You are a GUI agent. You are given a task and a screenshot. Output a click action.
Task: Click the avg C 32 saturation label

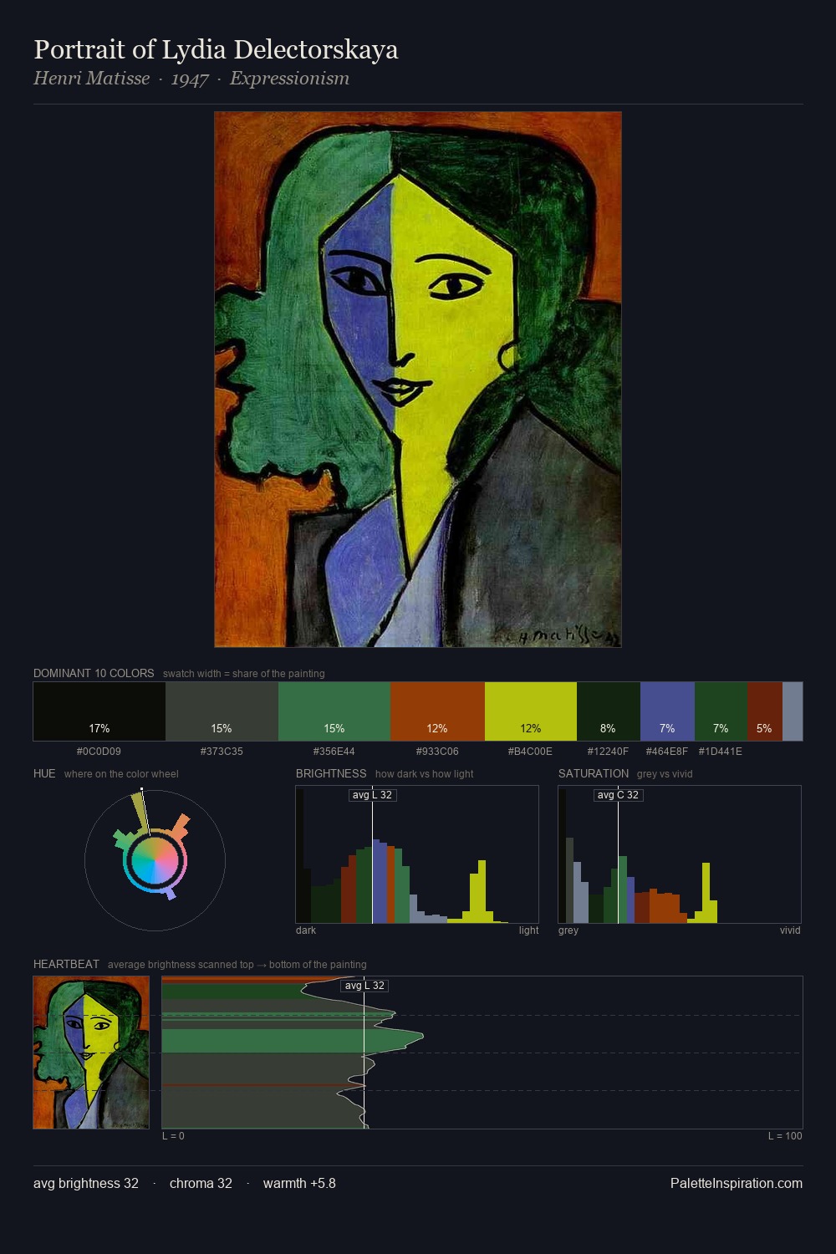click(618, 795)
